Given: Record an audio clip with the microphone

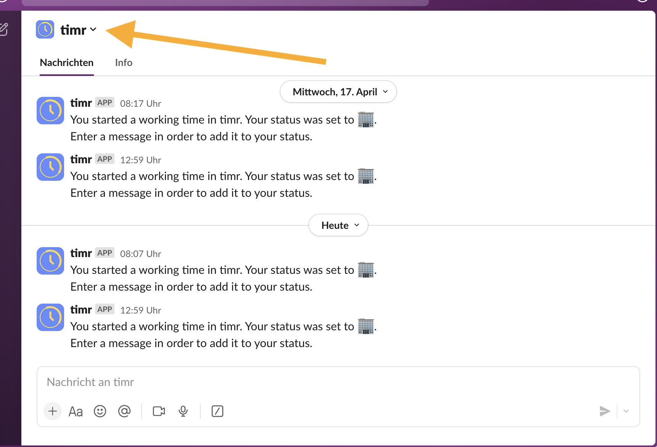Looking at the screenshot, I should click(x=183, y=411).
